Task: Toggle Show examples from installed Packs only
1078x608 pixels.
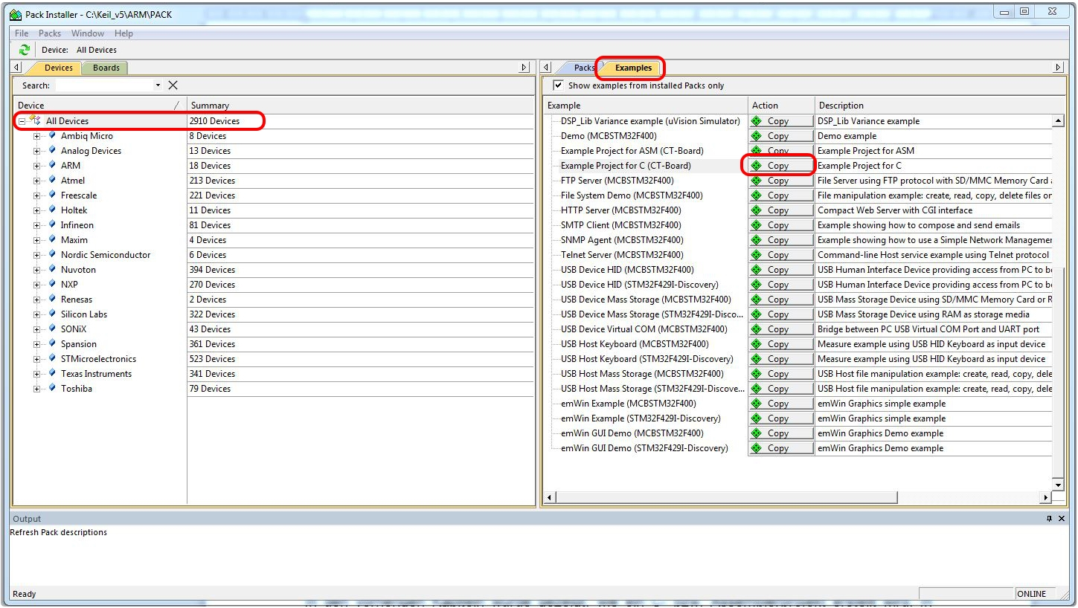Action: [558, 85]
